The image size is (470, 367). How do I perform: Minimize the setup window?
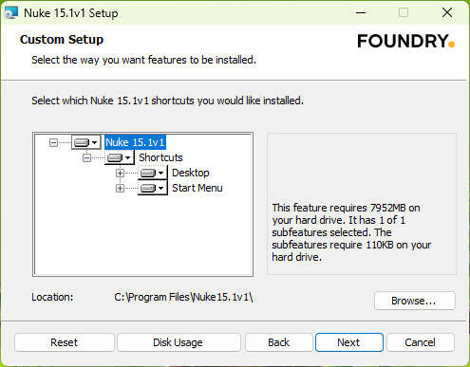(x=361, y=13)
